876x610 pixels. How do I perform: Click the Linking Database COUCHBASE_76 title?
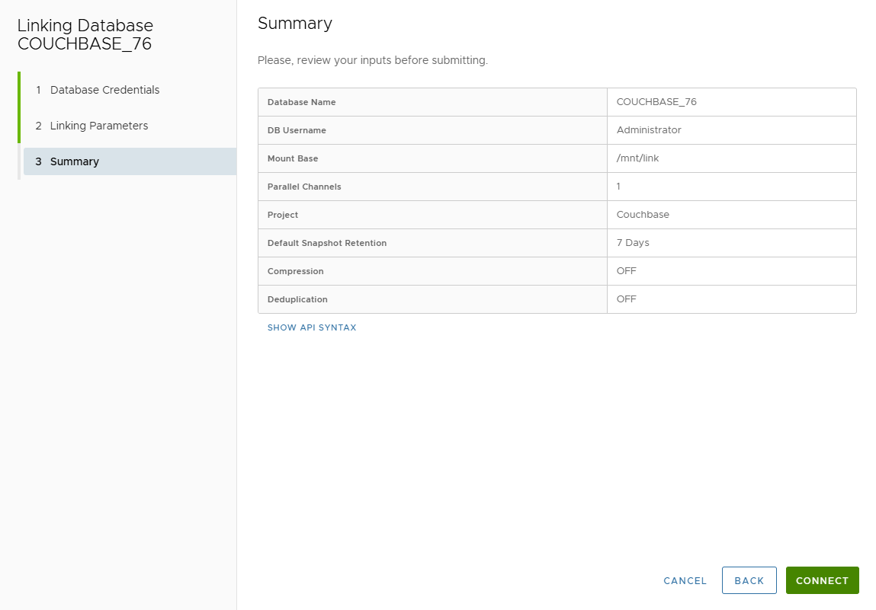(85, 34)
